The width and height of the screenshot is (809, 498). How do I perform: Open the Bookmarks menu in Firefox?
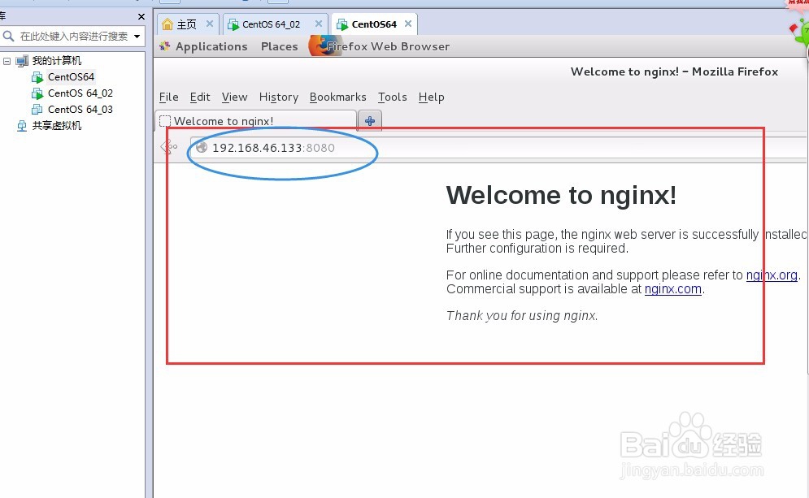[337, 97]
